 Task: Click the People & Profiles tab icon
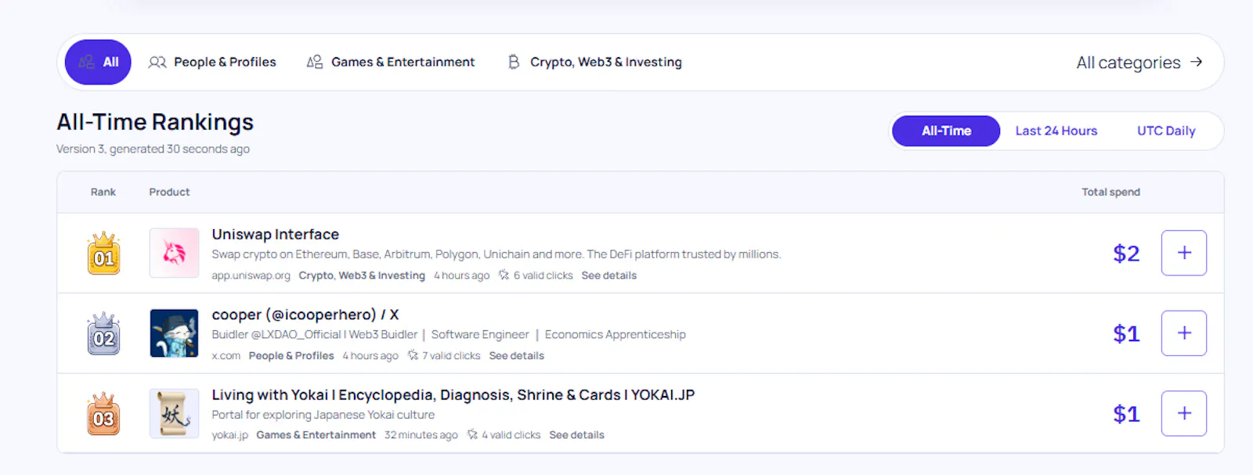157,62
